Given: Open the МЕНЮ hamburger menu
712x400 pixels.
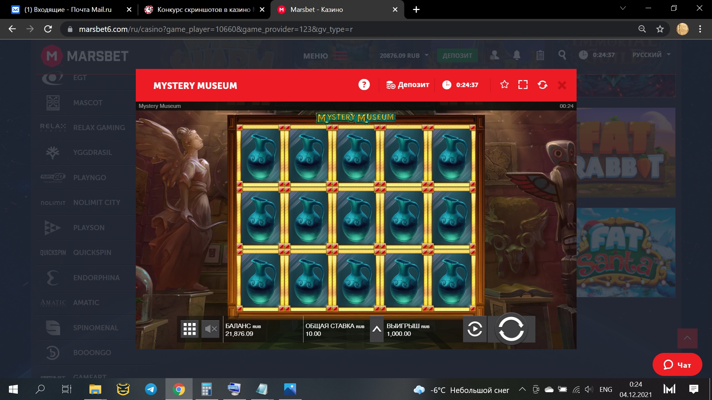Looking at the screenshot, I should (x=325, y=56).
